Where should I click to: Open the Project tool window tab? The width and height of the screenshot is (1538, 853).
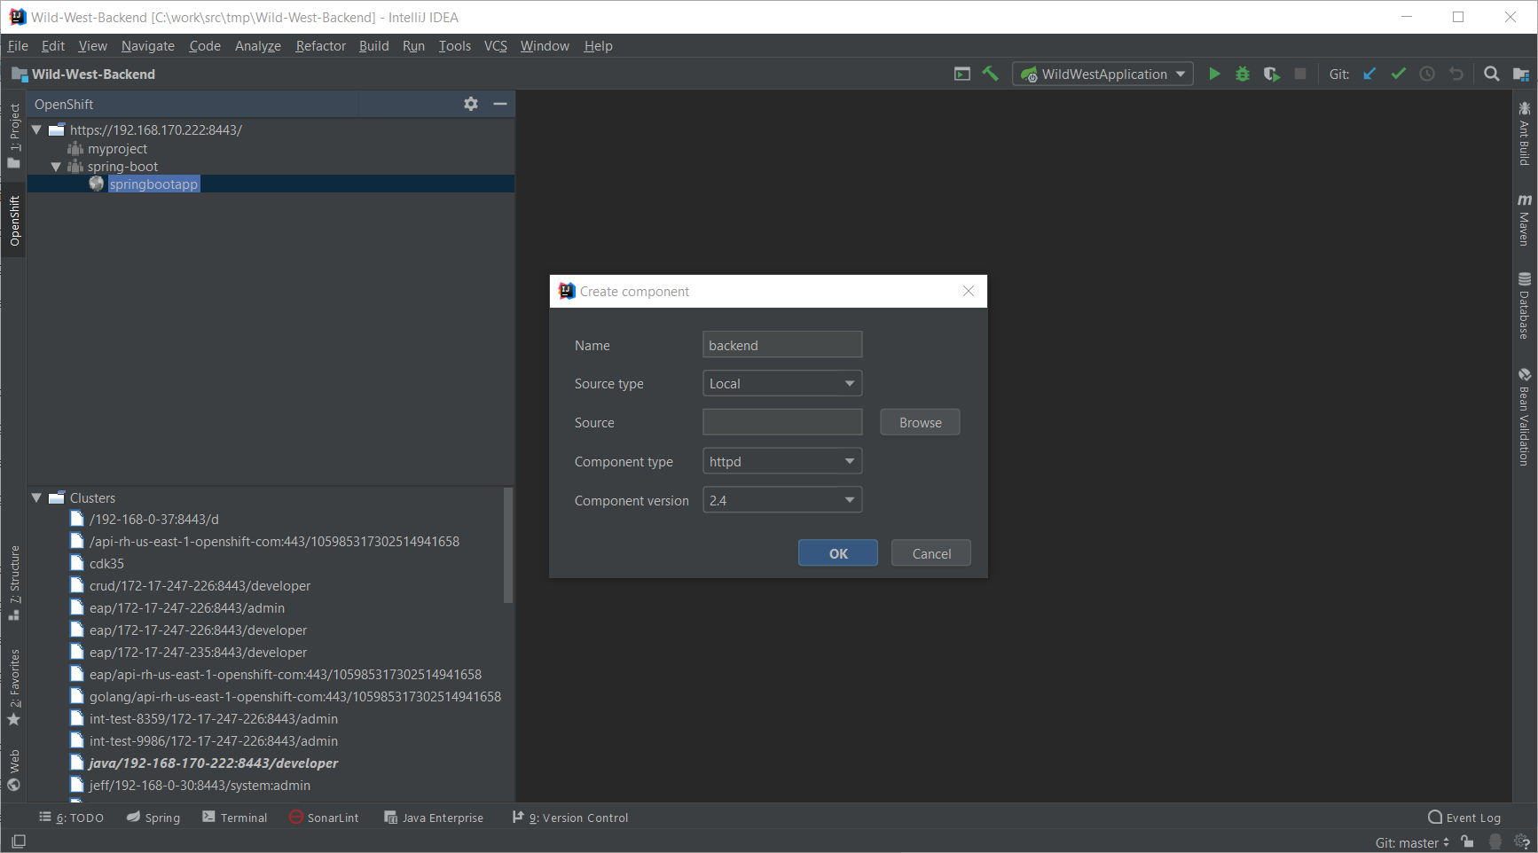click(x=14, y=136)
